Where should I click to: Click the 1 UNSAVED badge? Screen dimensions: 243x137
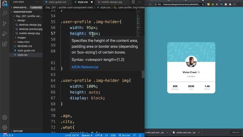coord(36,8)
